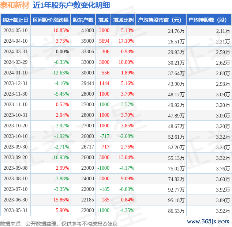Select the 增减比例 column header
Screen dimensions: 232x227
pyautogui.click(x=123, y=20)
